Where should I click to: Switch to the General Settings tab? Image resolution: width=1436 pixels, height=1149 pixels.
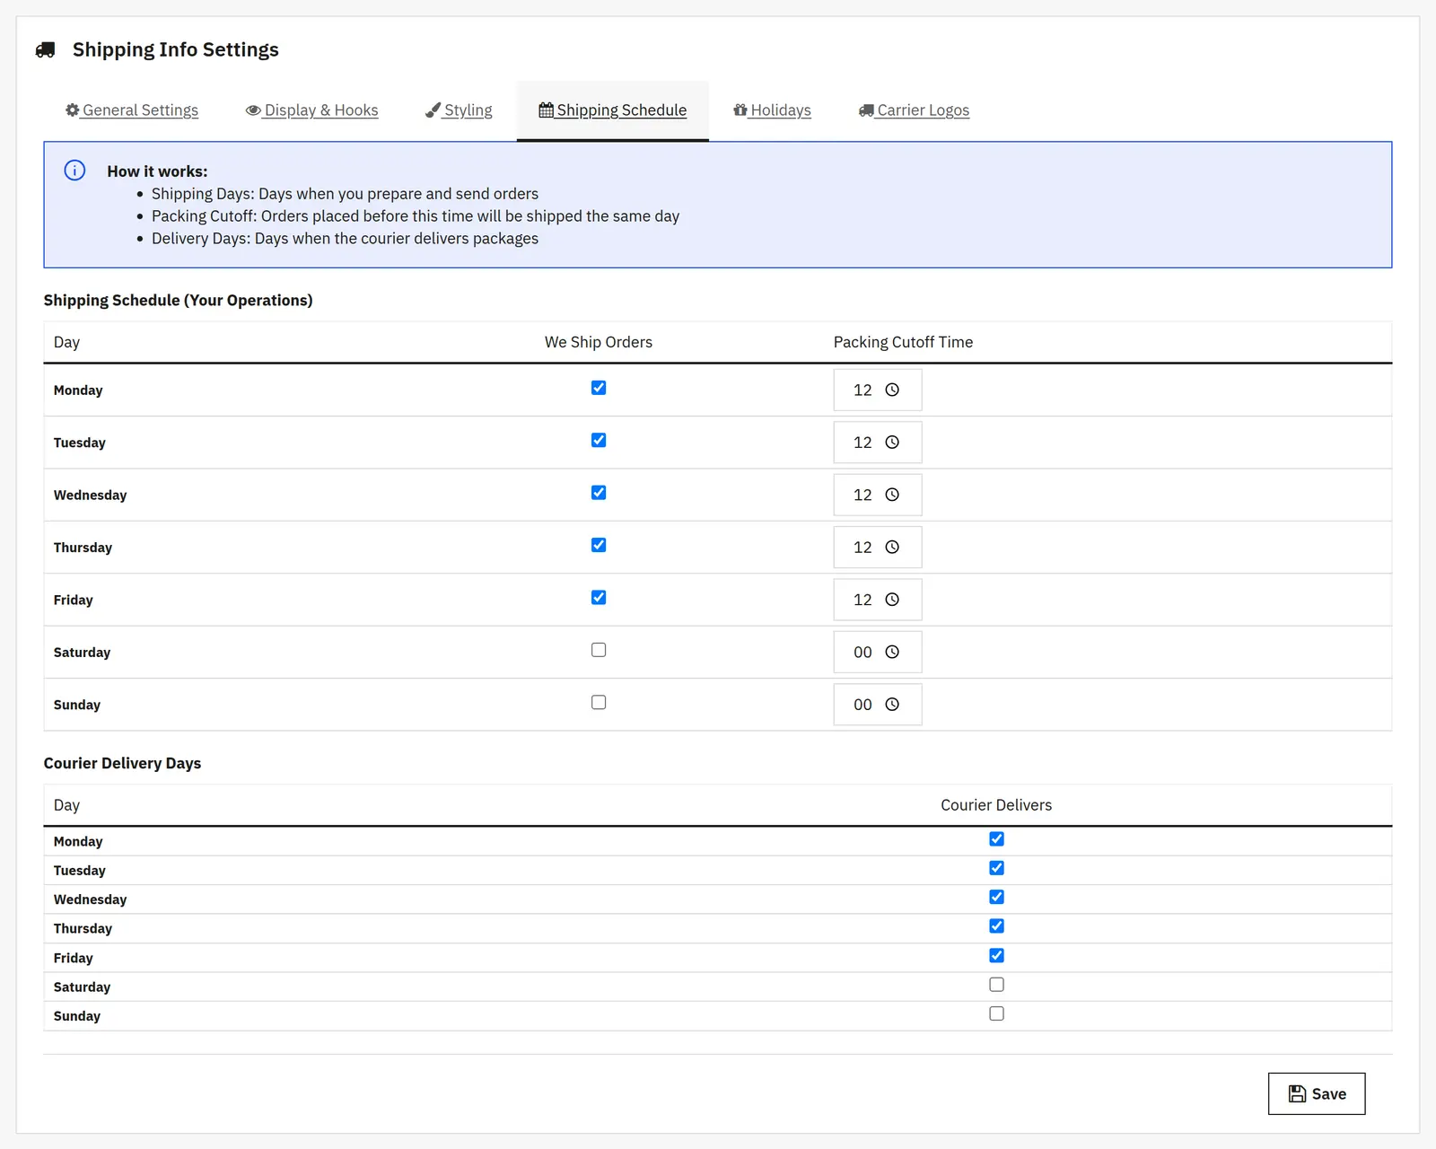click(x=132, y=110)
